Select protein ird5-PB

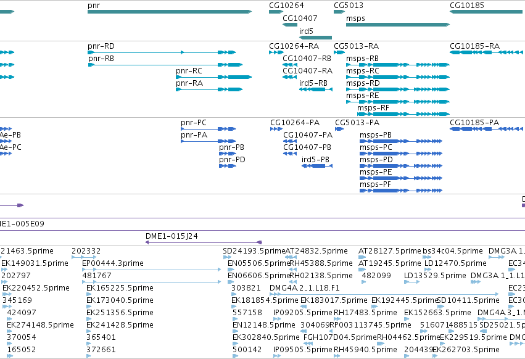coord(317,166)
